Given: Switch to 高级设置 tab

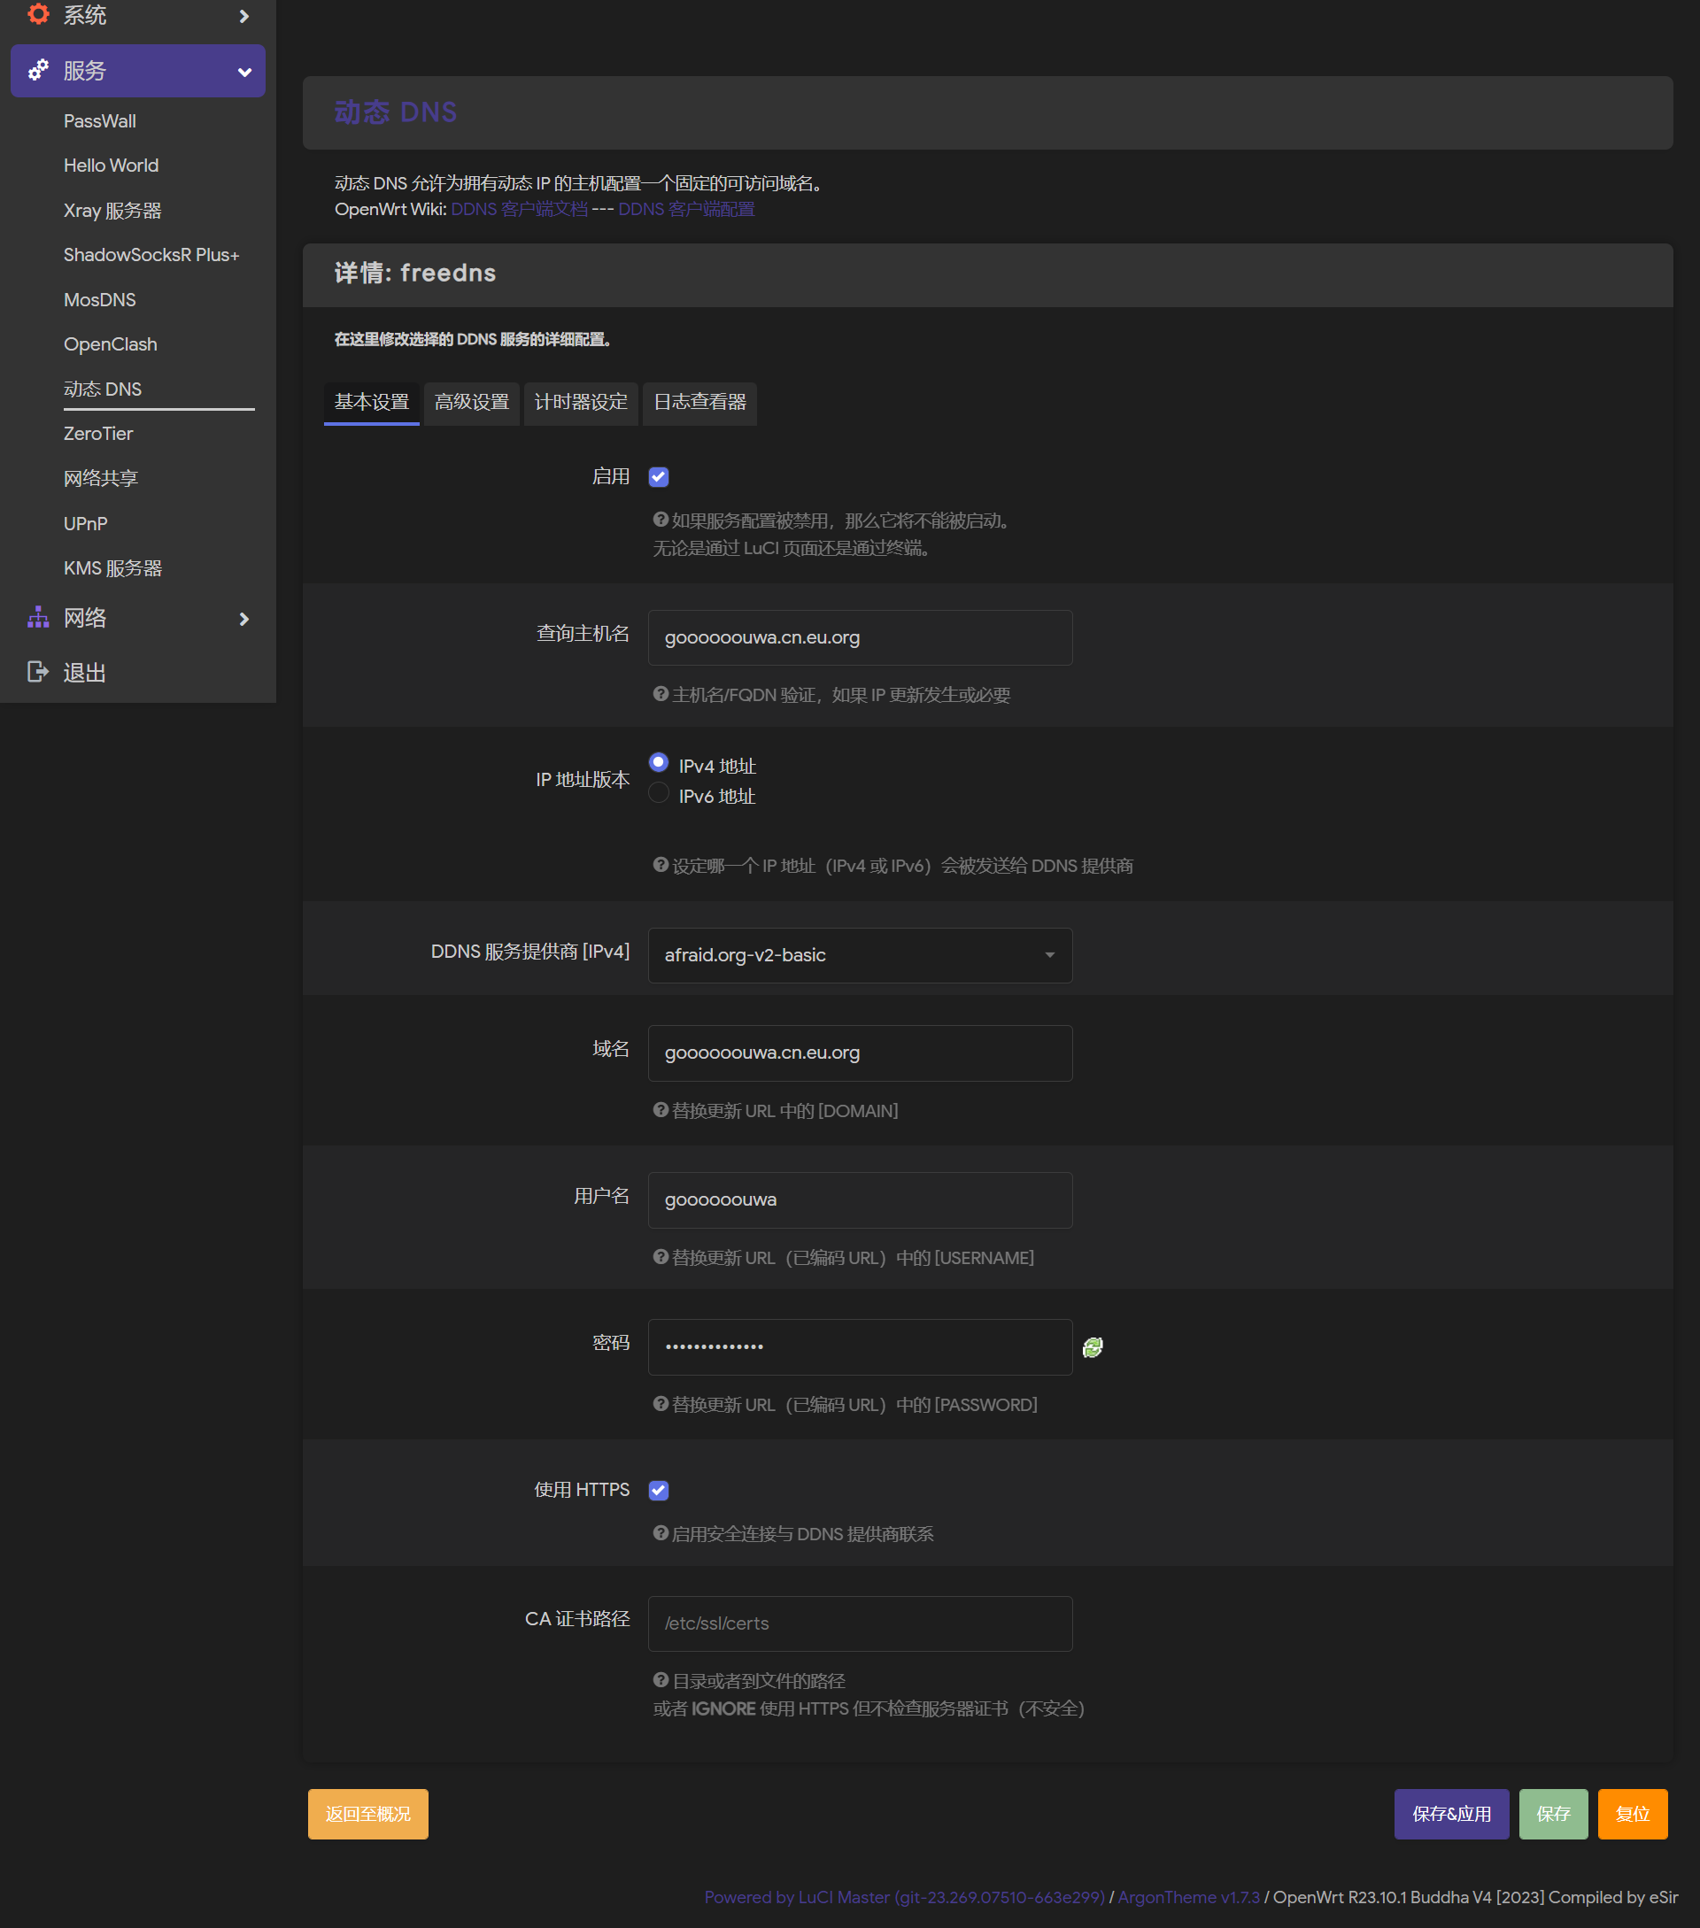Looking at the screenshot, I should (473, 402).
